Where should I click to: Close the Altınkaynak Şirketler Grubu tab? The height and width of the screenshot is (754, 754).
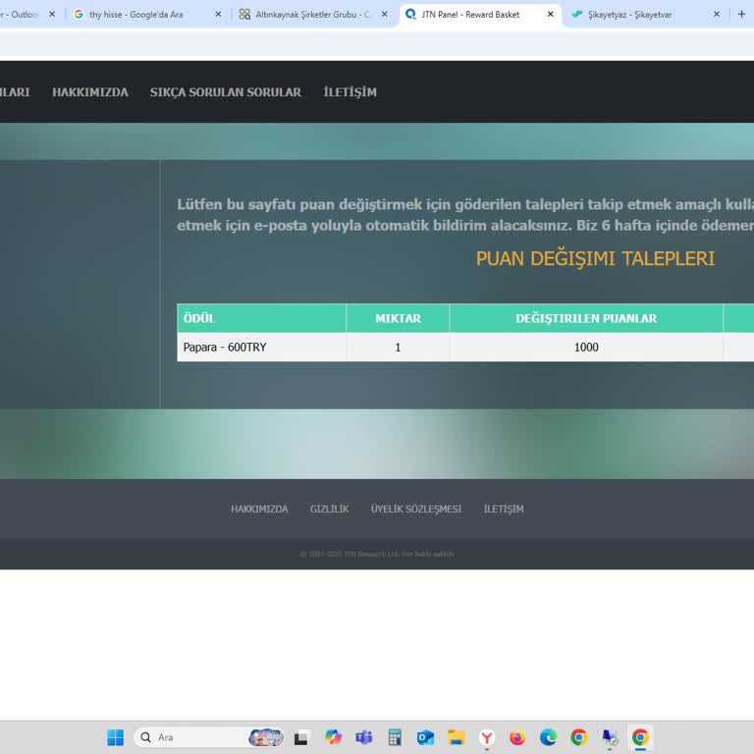384,15
